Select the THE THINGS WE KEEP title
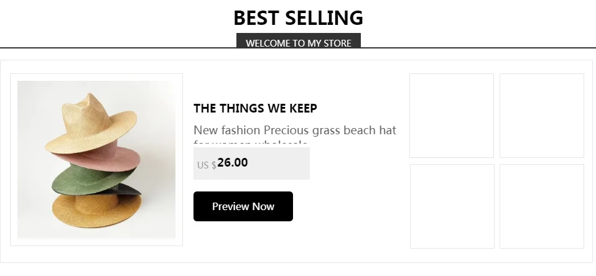 pyautogui.click(x=255, y=108)
